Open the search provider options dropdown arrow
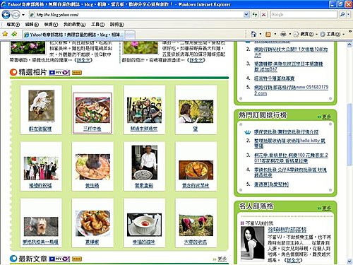353x265 pixels. pyautogui.click(x=348, y=15)
